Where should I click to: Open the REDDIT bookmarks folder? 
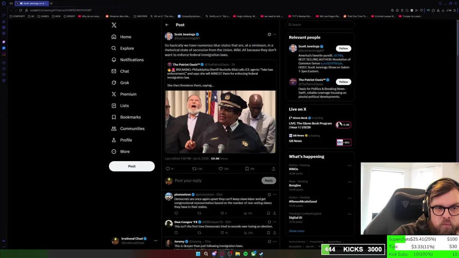70,16
